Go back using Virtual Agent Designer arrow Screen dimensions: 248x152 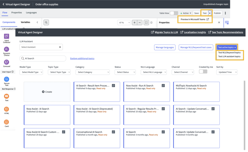[3, 4]
